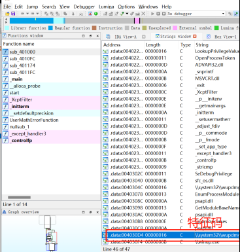Click the X cancel icon in toolbar

[x=143, y=14]
